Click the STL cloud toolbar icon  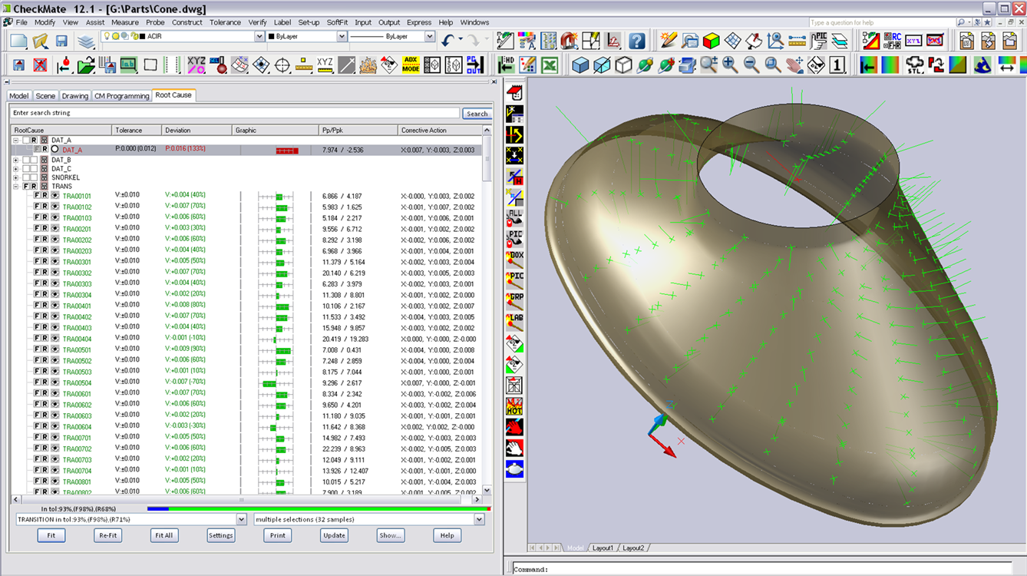click(x=915, y=65)
